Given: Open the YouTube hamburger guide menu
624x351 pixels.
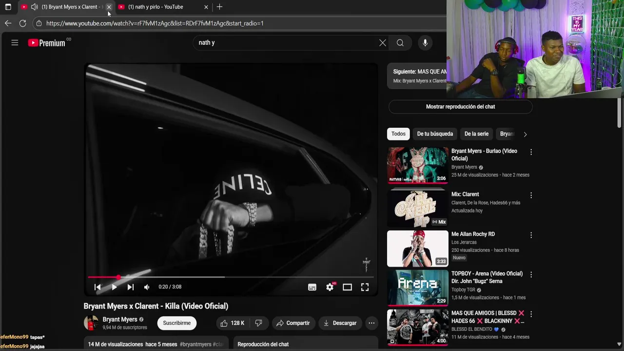Looking at the screenshot, I should tap(15, 43).
